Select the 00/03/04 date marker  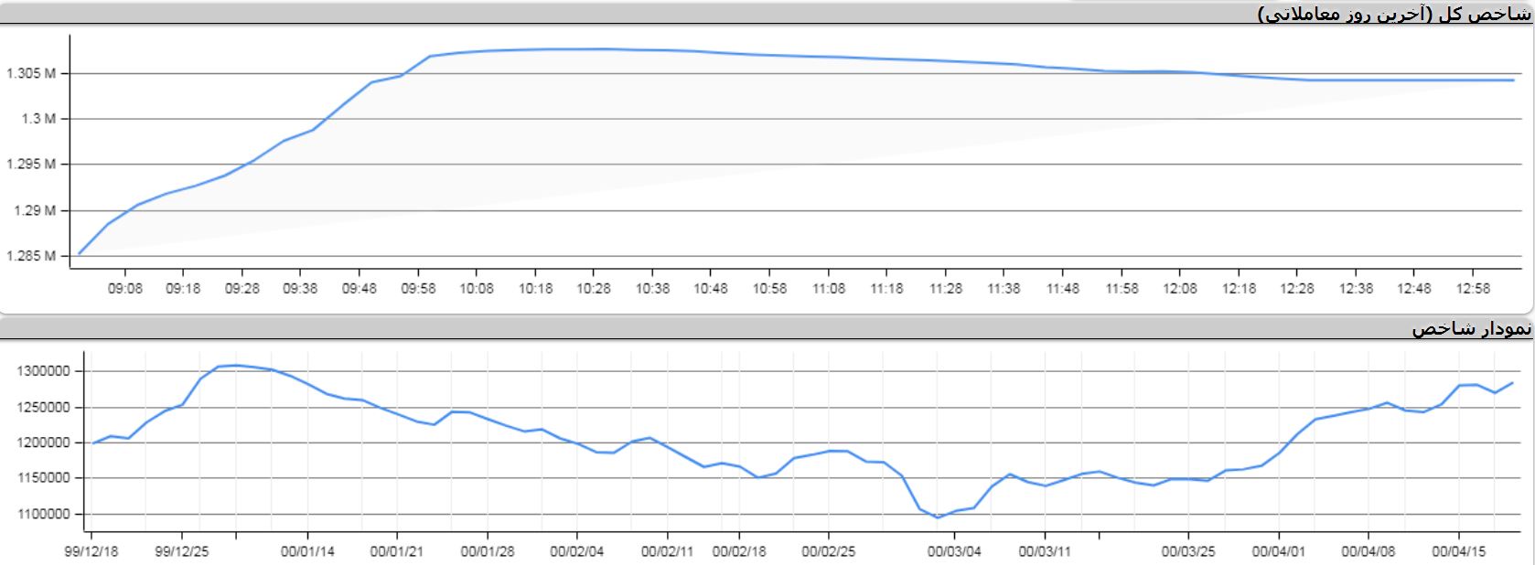pos(954,552)
